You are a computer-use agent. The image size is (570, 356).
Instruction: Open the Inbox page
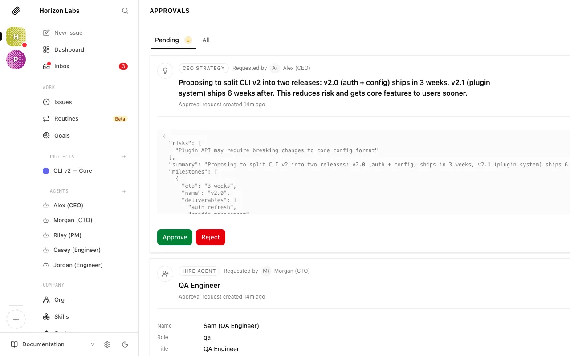85,66
